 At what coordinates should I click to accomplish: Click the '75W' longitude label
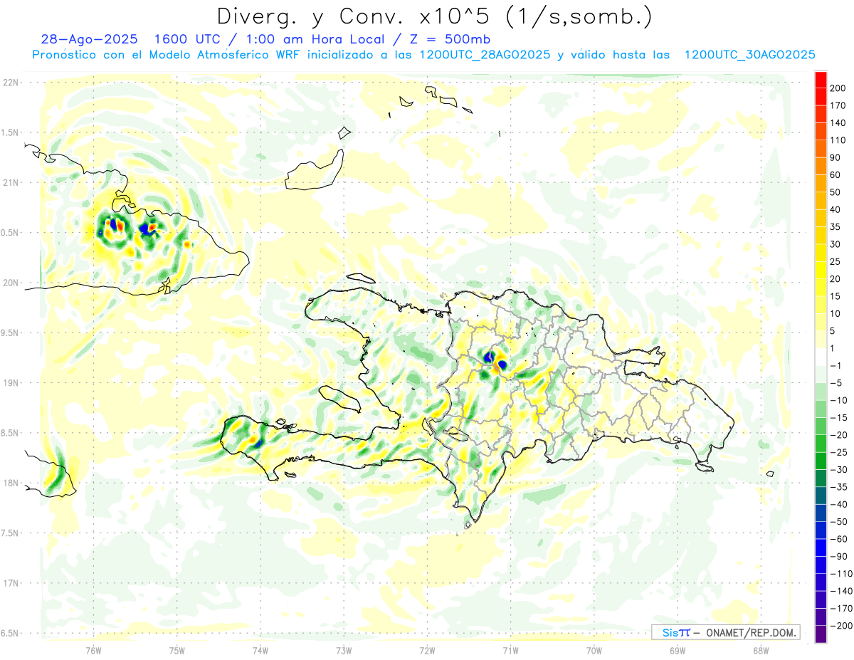[176, 650]
